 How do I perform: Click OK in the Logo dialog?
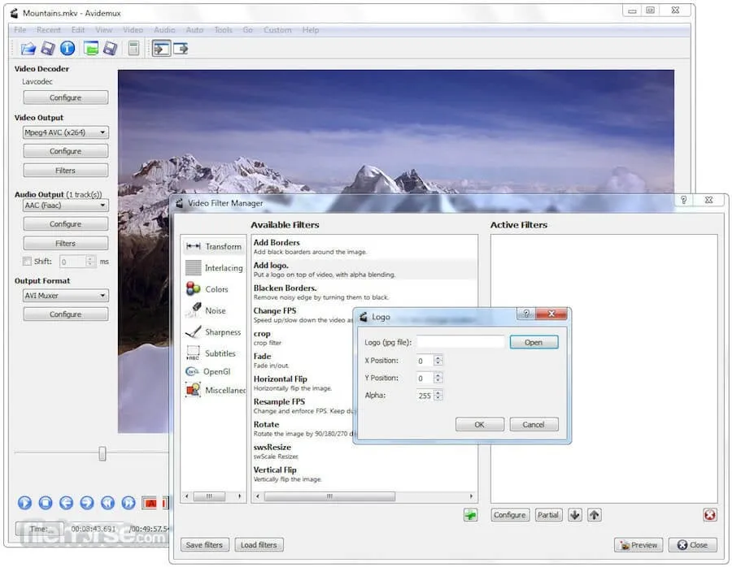tap(479, 424)
